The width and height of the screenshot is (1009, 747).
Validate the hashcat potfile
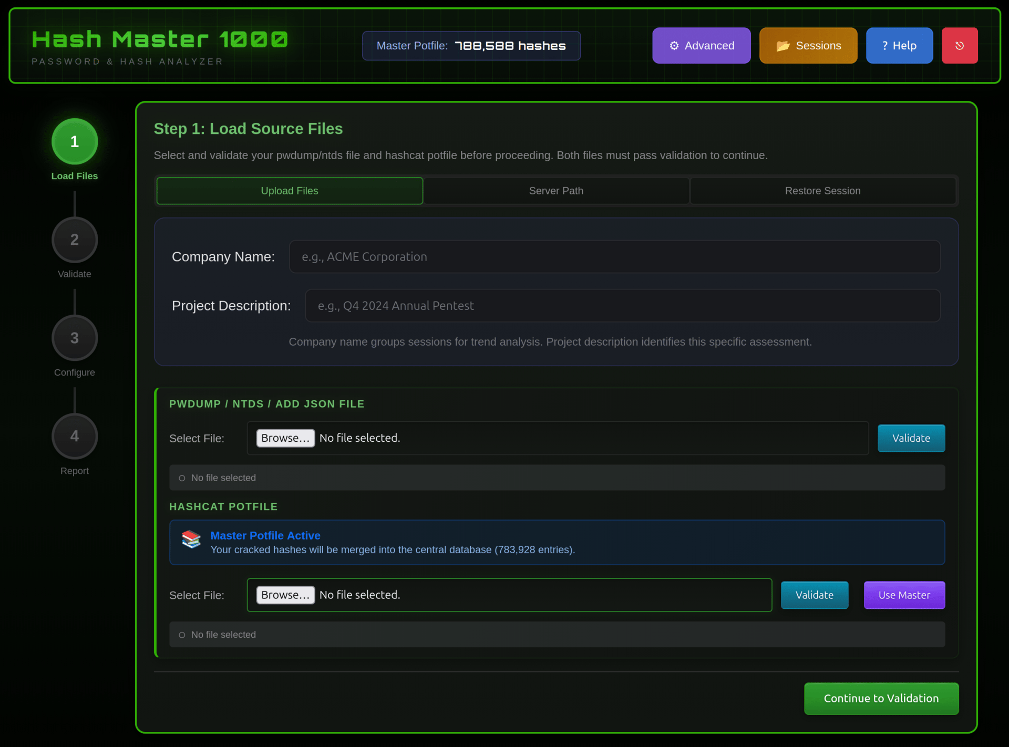[x=814, y=595]
